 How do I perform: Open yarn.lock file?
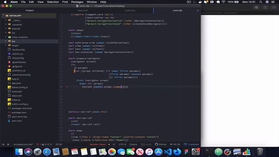coord(17,121)
